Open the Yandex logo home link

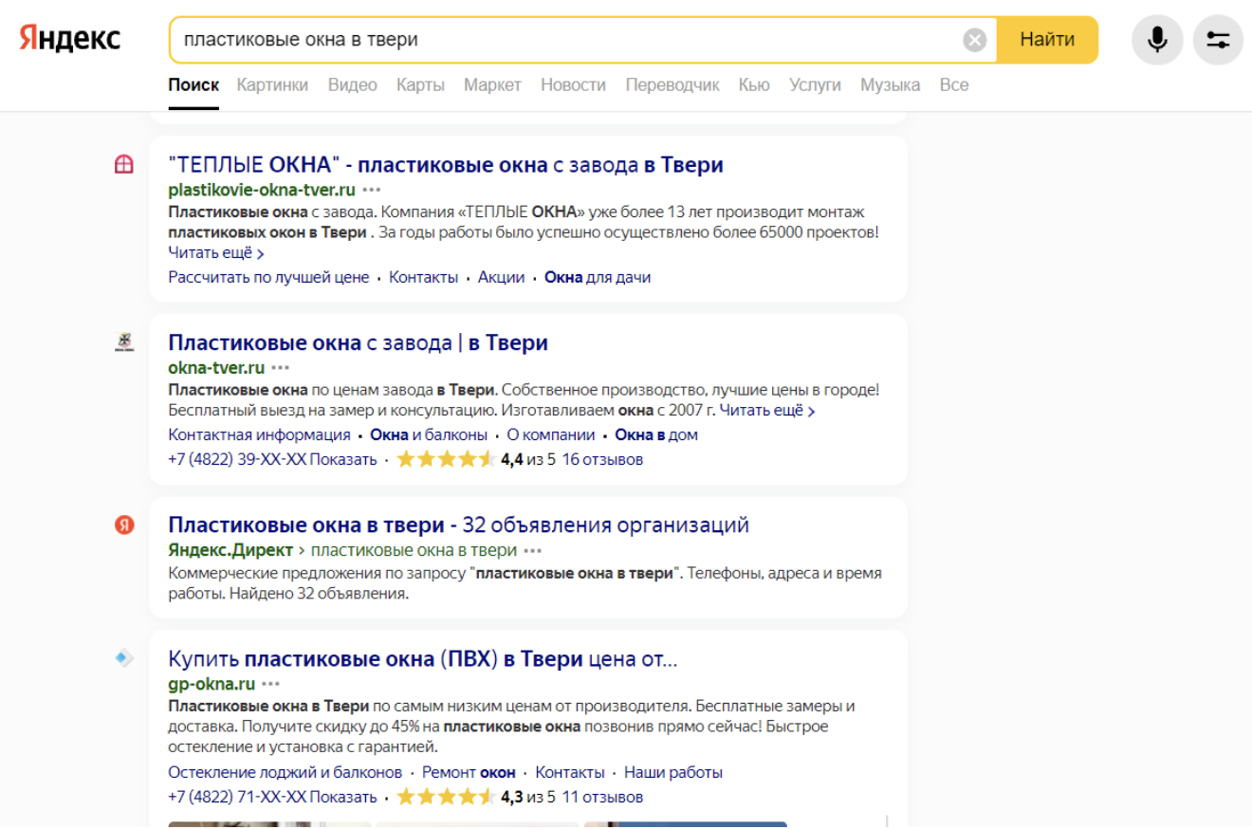click(x=70, y=39)
